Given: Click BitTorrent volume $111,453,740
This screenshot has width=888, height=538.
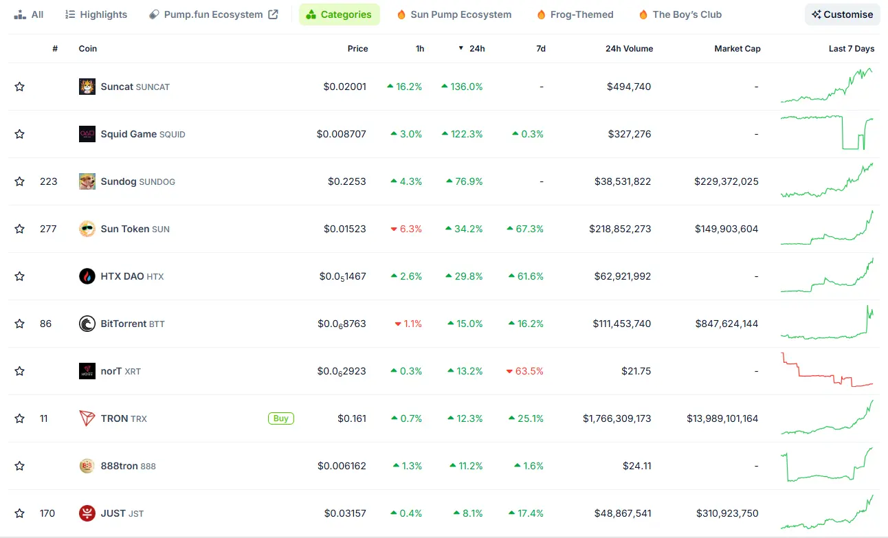Looking at the screenshot, I should (622, 324).
